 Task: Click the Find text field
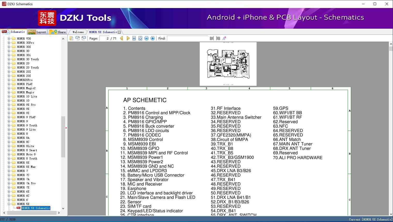[188, 38]
